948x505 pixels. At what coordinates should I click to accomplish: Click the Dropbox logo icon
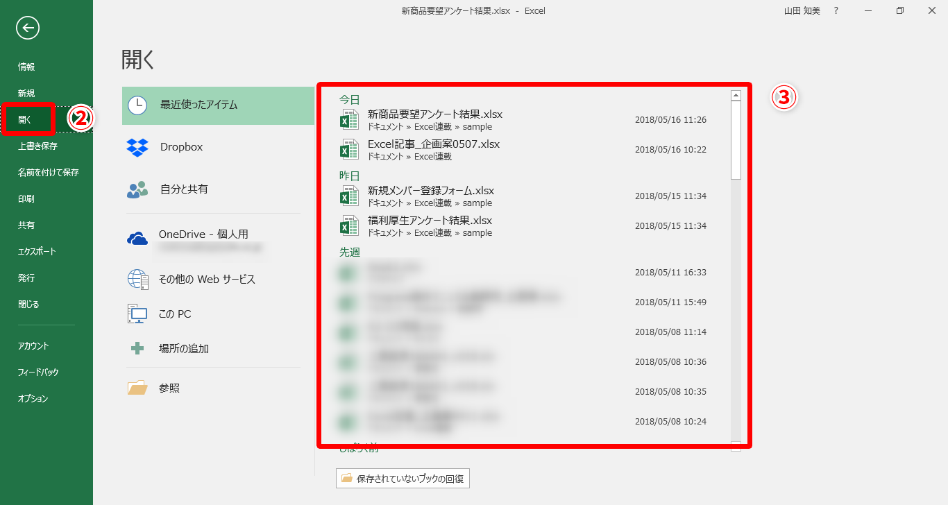(137, 147)
